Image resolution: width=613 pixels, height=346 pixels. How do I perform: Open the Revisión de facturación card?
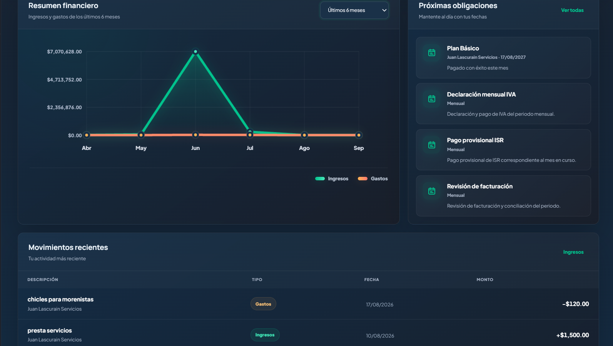point(503,196)
